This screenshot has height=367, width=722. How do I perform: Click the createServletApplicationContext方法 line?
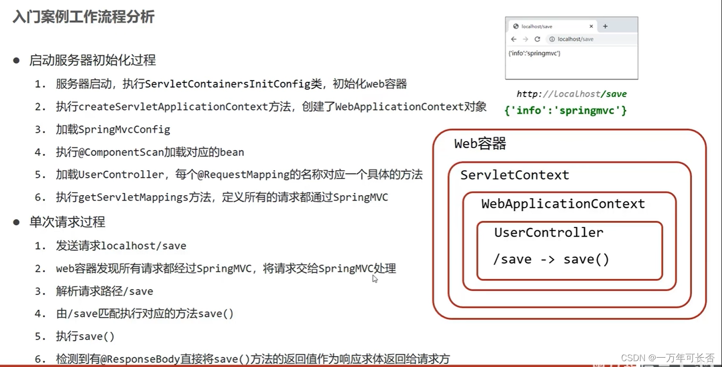point(271,107)
